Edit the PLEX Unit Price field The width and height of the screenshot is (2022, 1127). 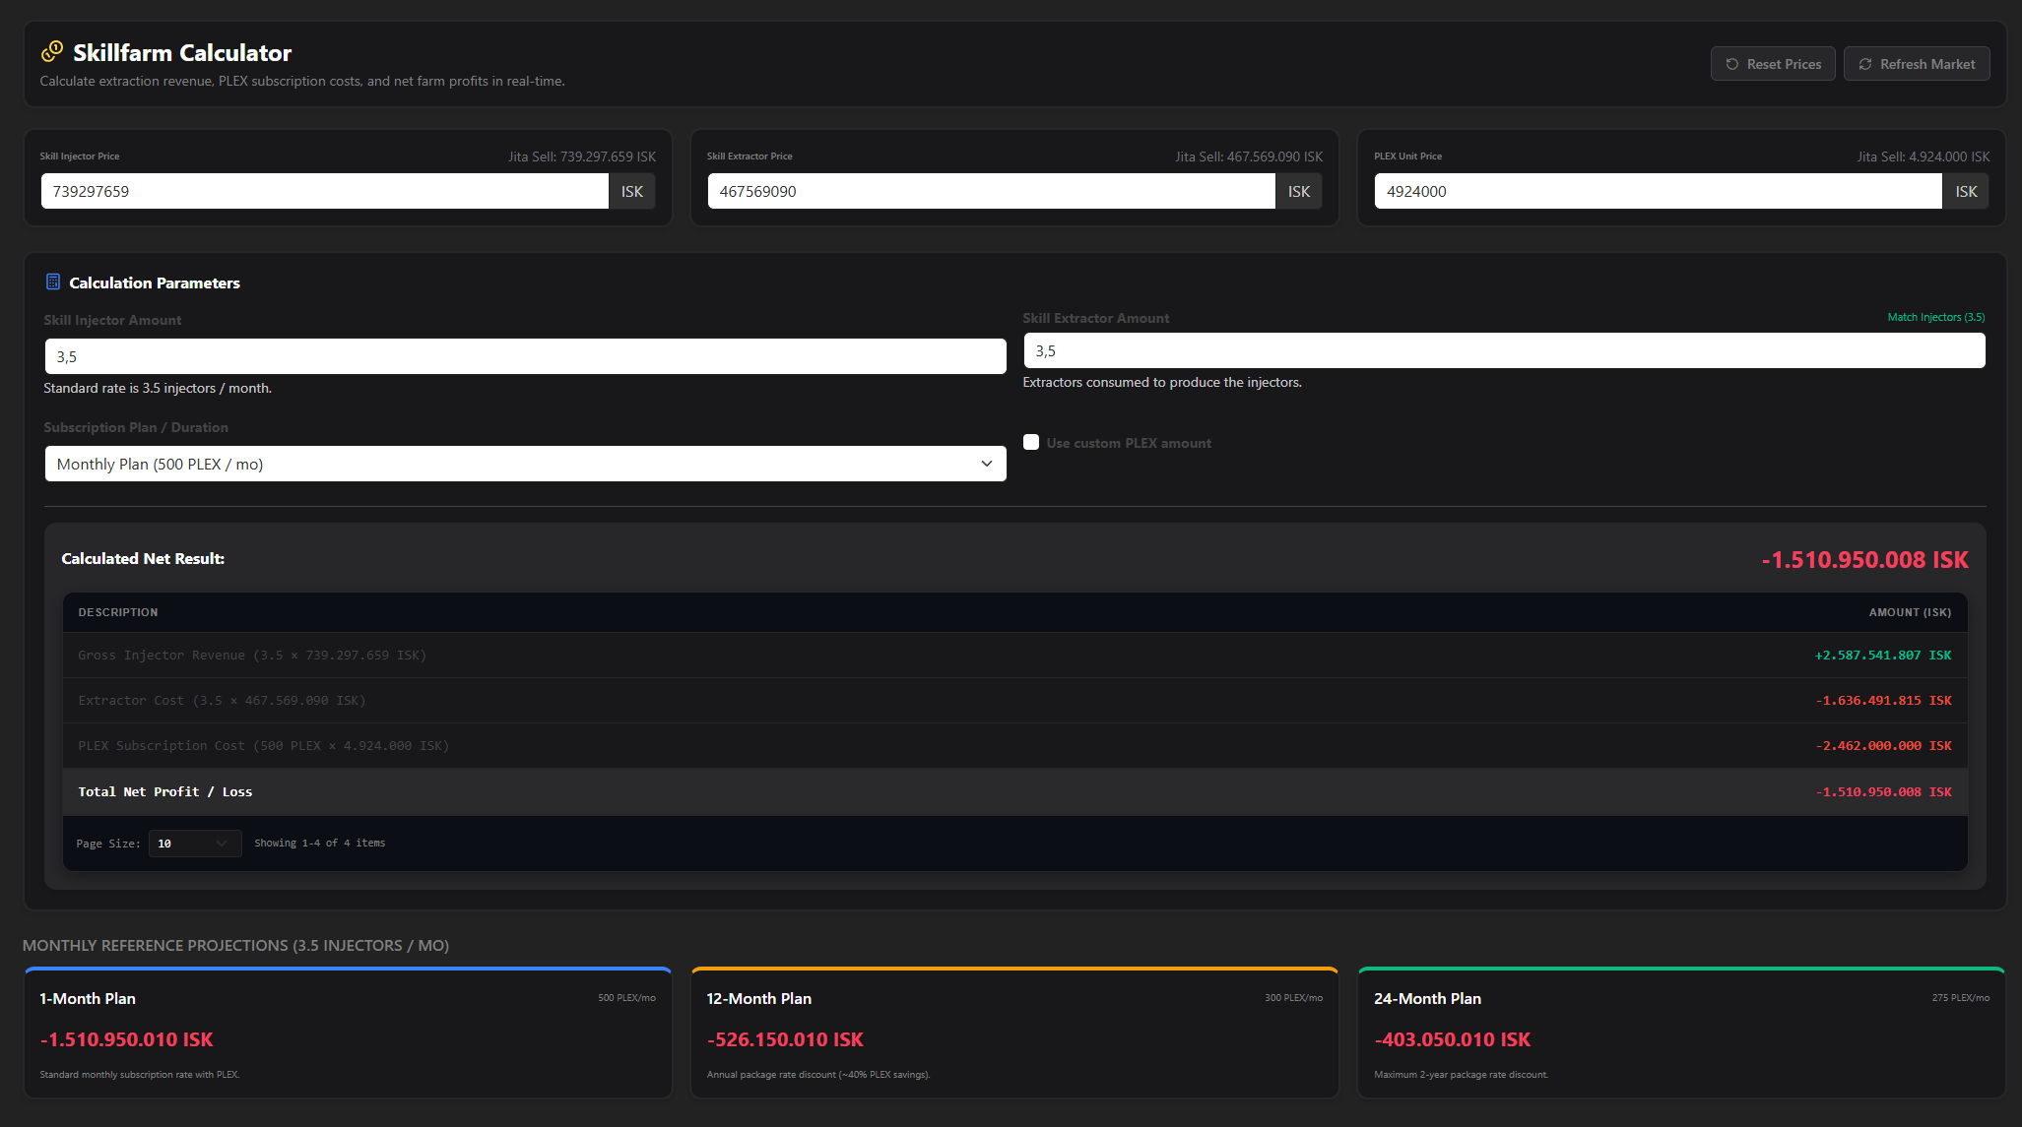(x=1658, y=191)
